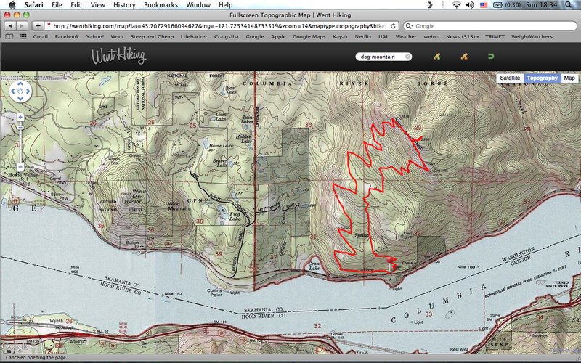Open the Gmail bookmark
581x363 pixels.
click(x=41, y=37)
